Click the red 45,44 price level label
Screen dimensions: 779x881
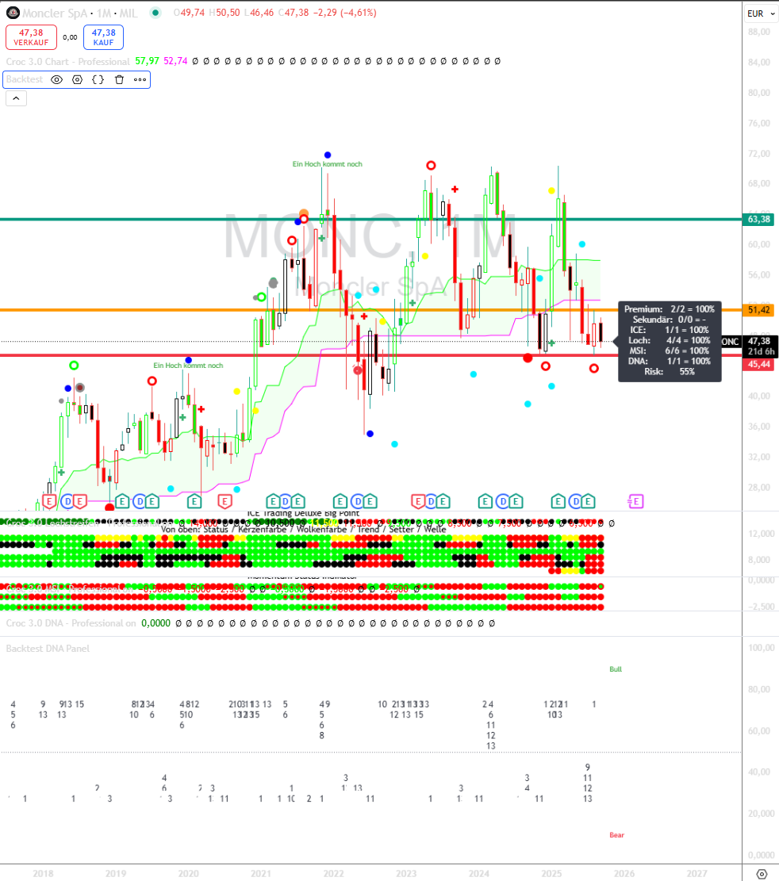tap(759, 364)
